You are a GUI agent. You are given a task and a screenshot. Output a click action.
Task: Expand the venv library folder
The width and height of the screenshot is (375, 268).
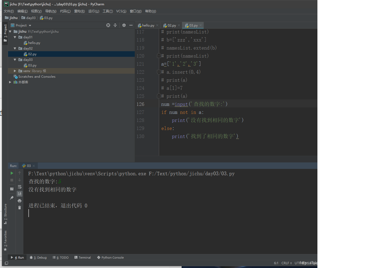tap(15, 71)
